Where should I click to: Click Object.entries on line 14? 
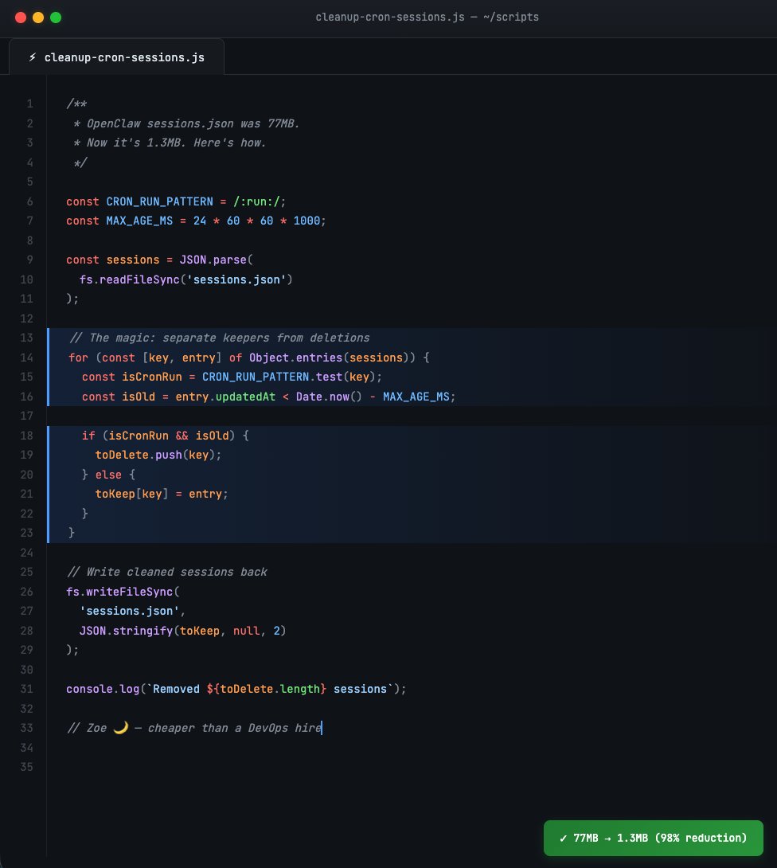(x=295, y=358)
